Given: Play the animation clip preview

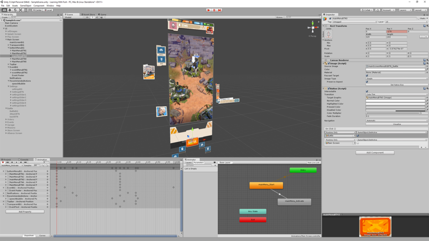Looking at the screenshot, I should [x=16, y=162].
